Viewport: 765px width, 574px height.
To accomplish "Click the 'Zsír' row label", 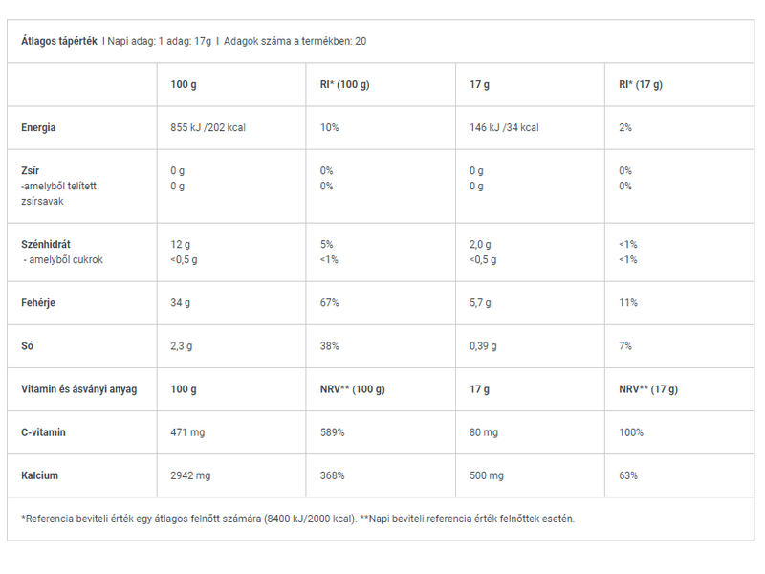I will pos(30,171).
